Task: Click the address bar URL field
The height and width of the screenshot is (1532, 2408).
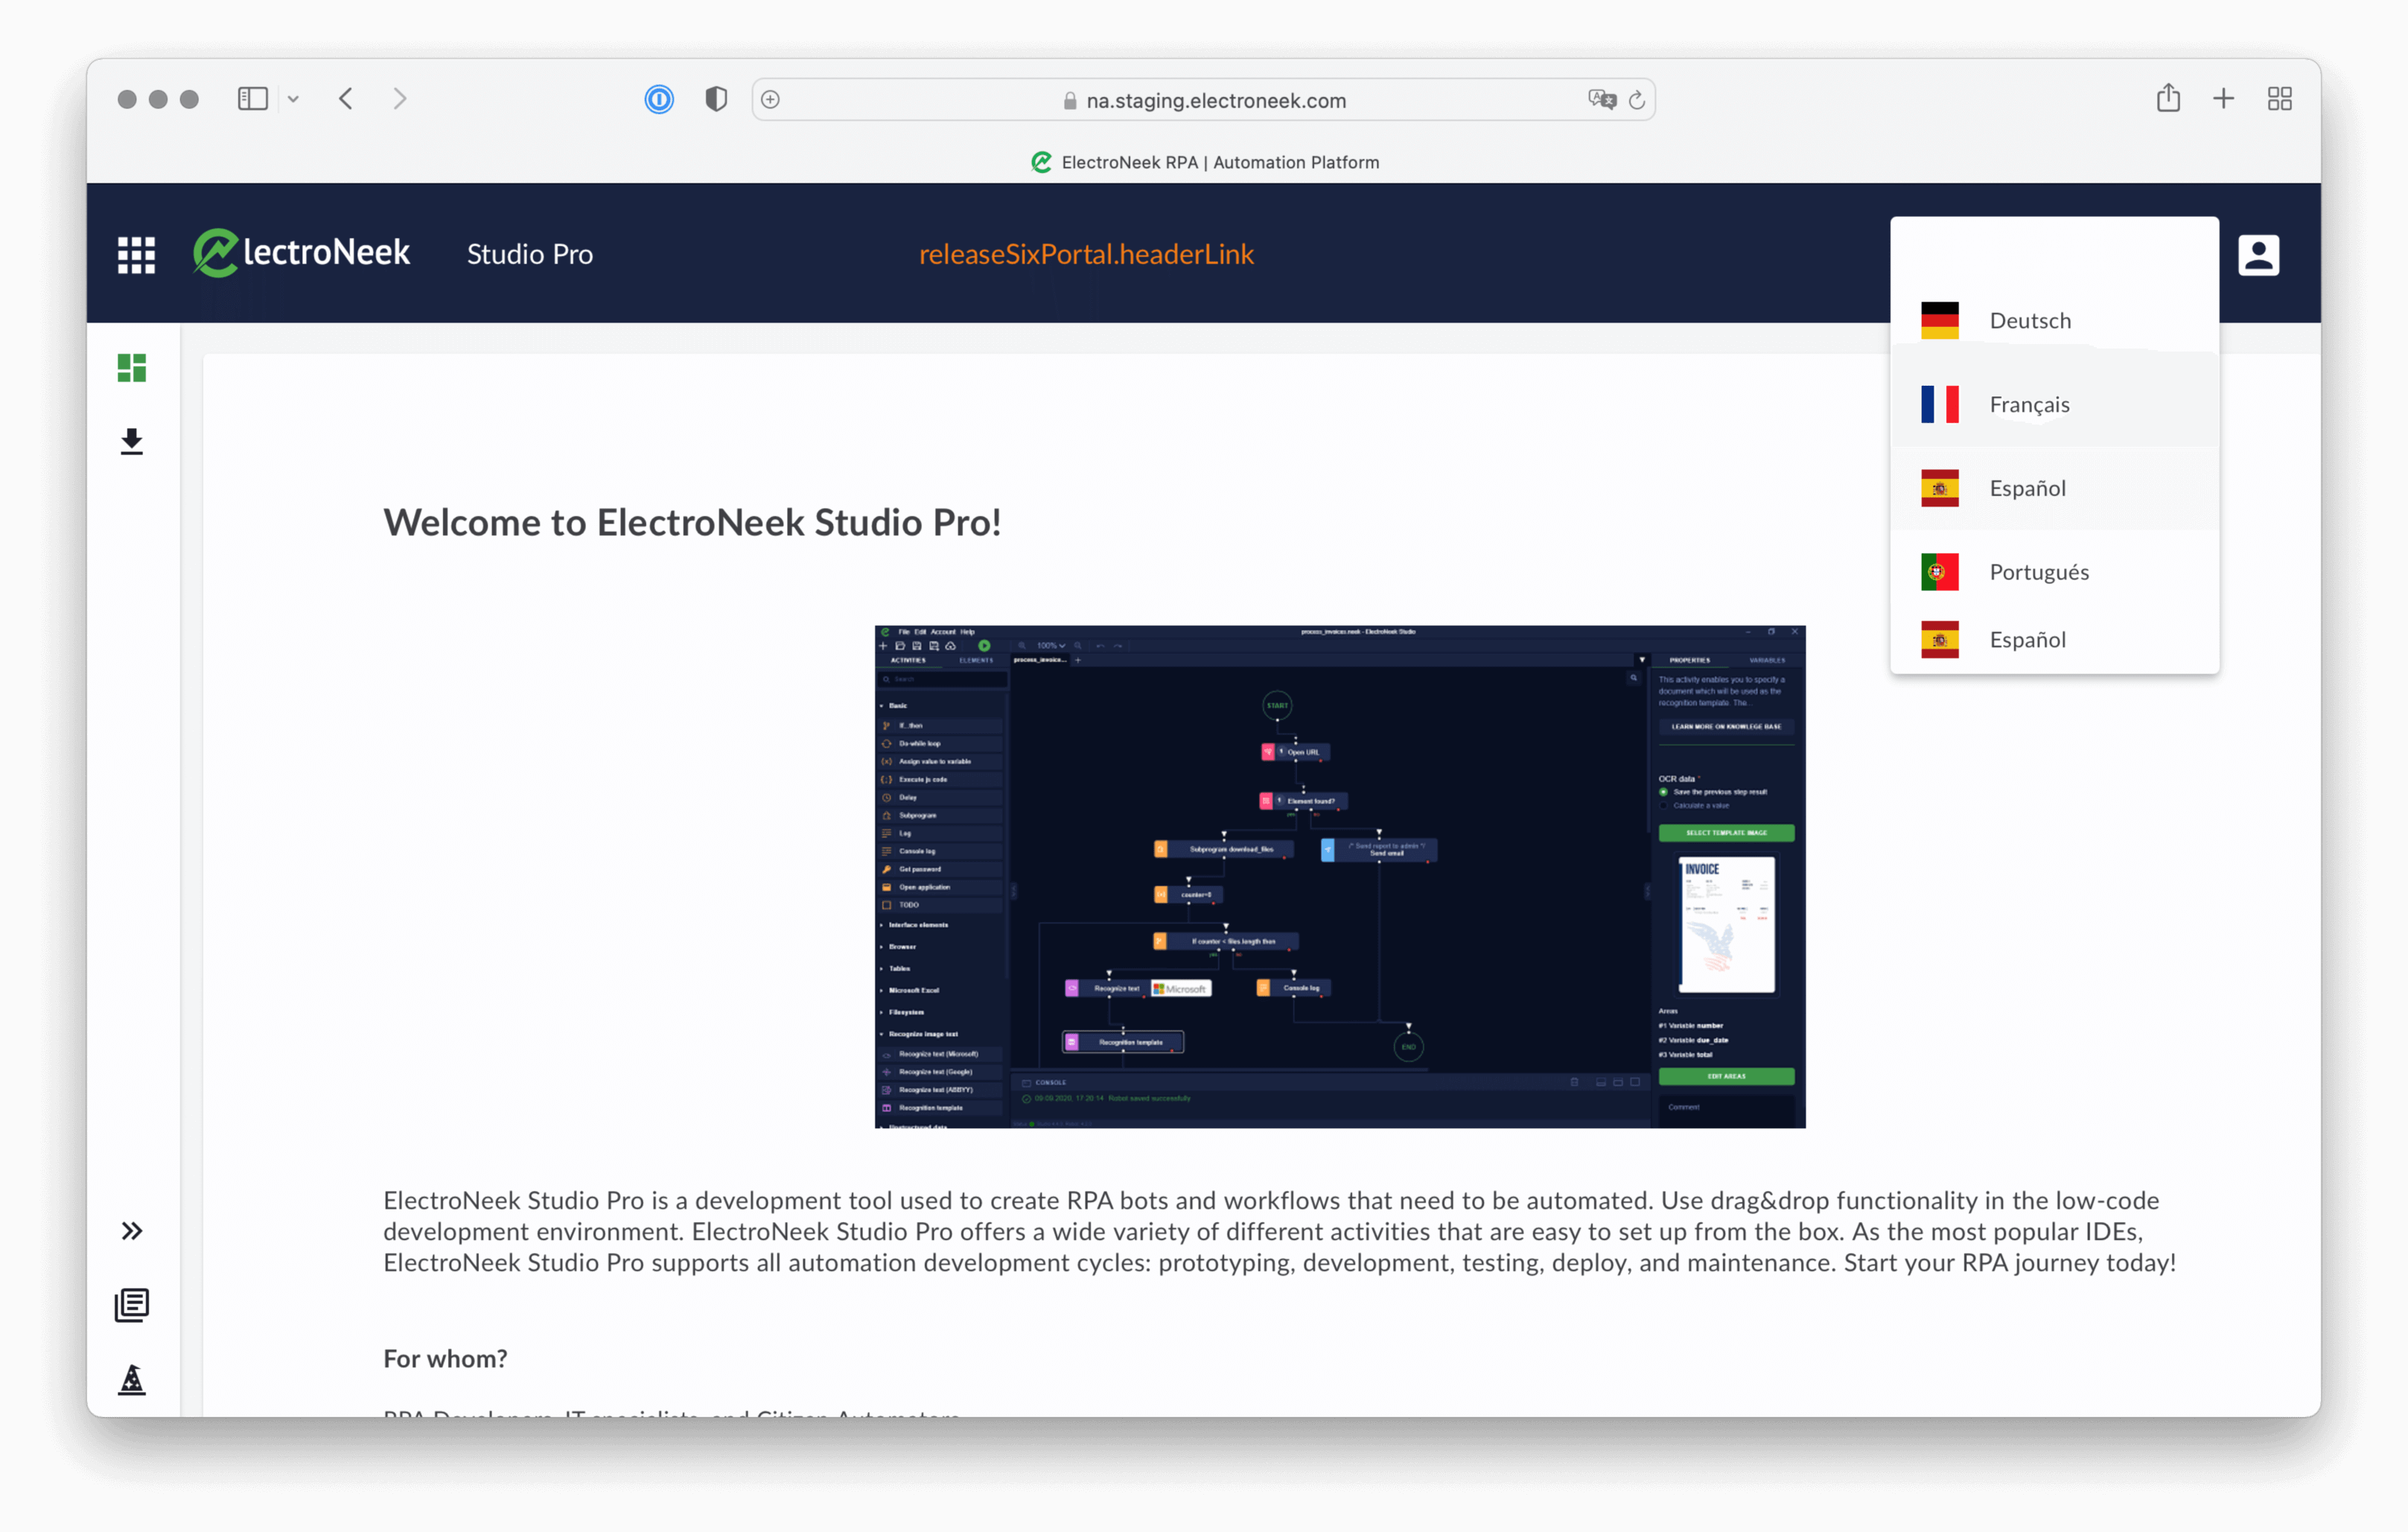Action: (1214, 100)
